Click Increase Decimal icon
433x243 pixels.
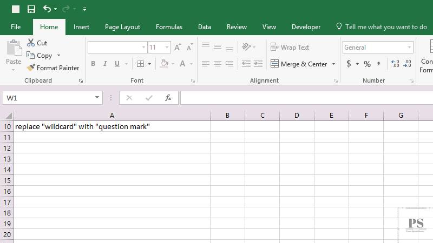[x=395, y=64]
